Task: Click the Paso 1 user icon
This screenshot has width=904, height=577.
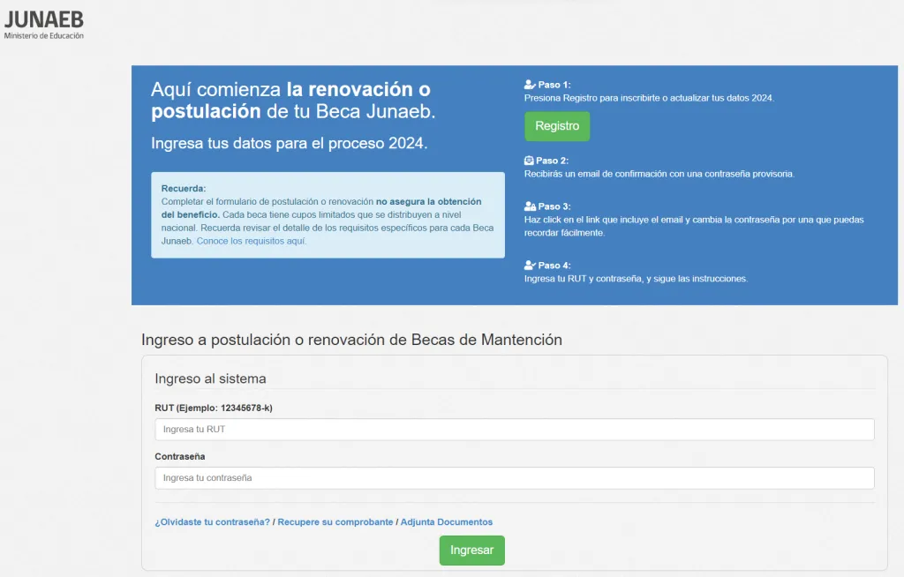Action: pos(530,85)
